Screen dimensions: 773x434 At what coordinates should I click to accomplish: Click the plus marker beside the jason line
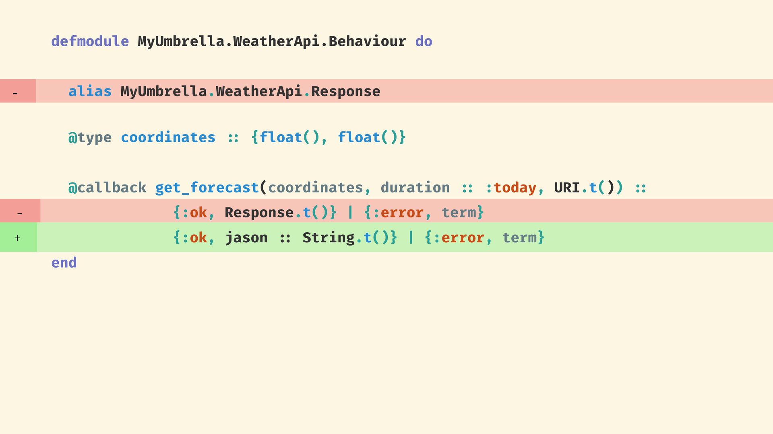[x=17, y=238]
